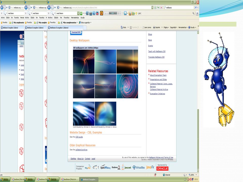Open the YouTube toolbar icon
The image size is (243, 182).
coord(97,13)
